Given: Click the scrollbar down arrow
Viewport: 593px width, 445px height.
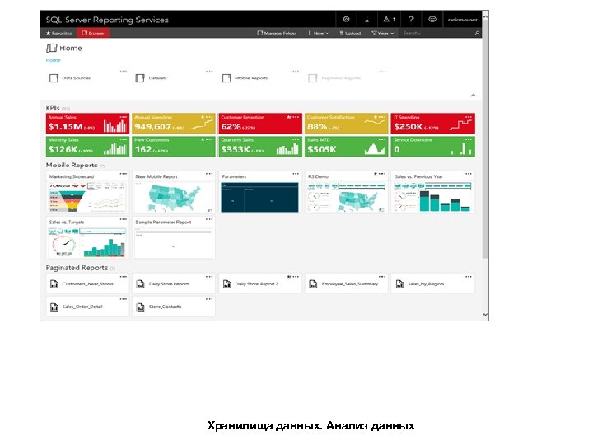Looking at the screenshot, I should click(x=485, y=315).
